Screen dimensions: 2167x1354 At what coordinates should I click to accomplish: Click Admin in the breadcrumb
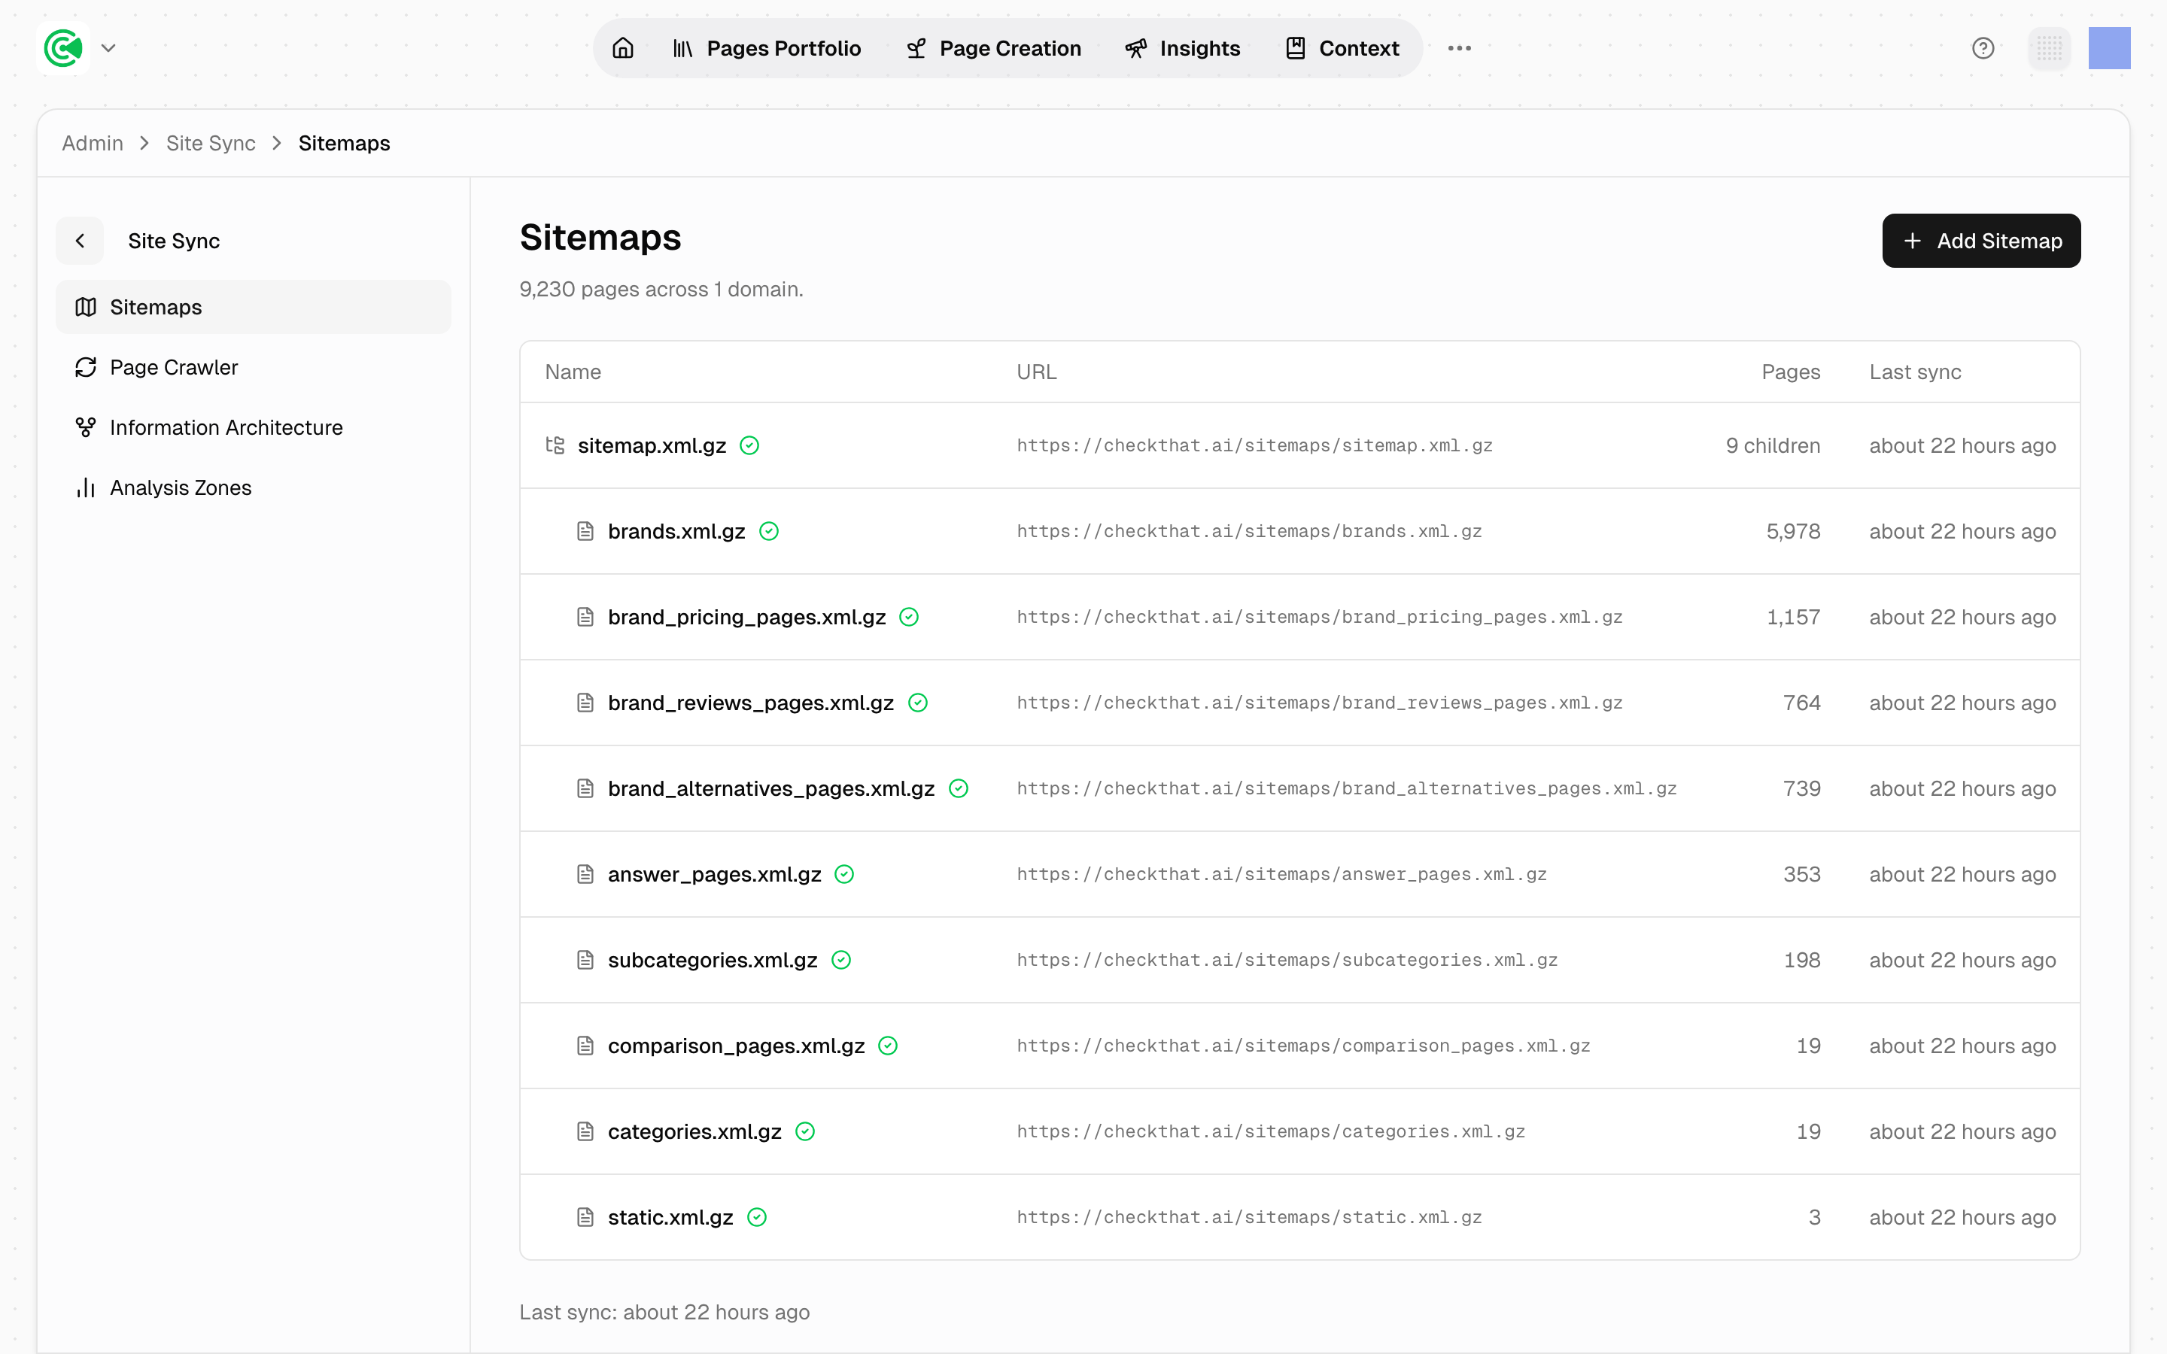[93, 143]
